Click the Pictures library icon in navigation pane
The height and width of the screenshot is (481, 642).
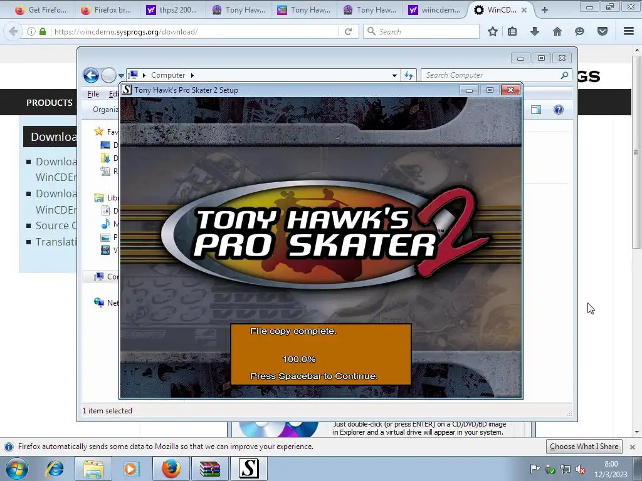click(105, 237)
